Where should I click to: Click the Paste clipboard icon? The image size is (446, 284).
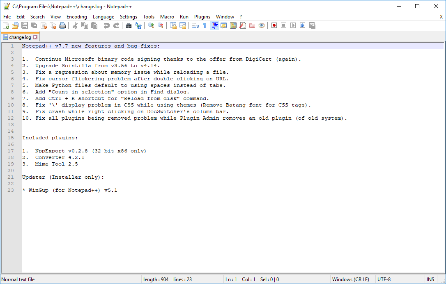pyautogui.click(x=94, y=25)
